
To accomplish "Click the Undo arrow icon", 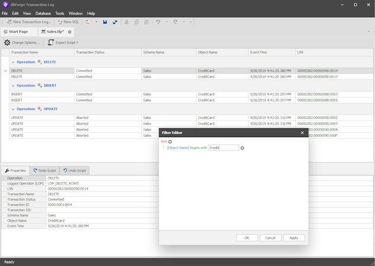I will click(x=158, y=22).
